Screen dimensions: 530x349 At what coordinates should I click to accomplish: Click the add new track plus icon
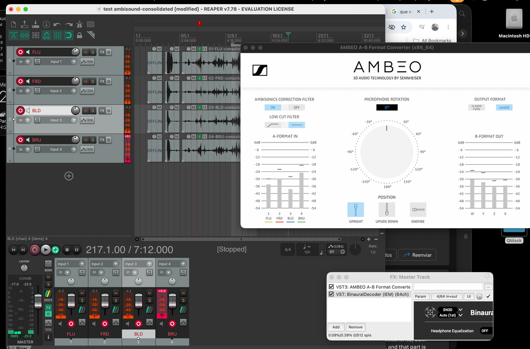click(69, 176)
